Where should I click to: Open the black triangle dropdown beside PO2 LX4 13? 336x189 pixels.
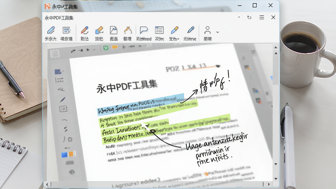click(x=218, y=66)
